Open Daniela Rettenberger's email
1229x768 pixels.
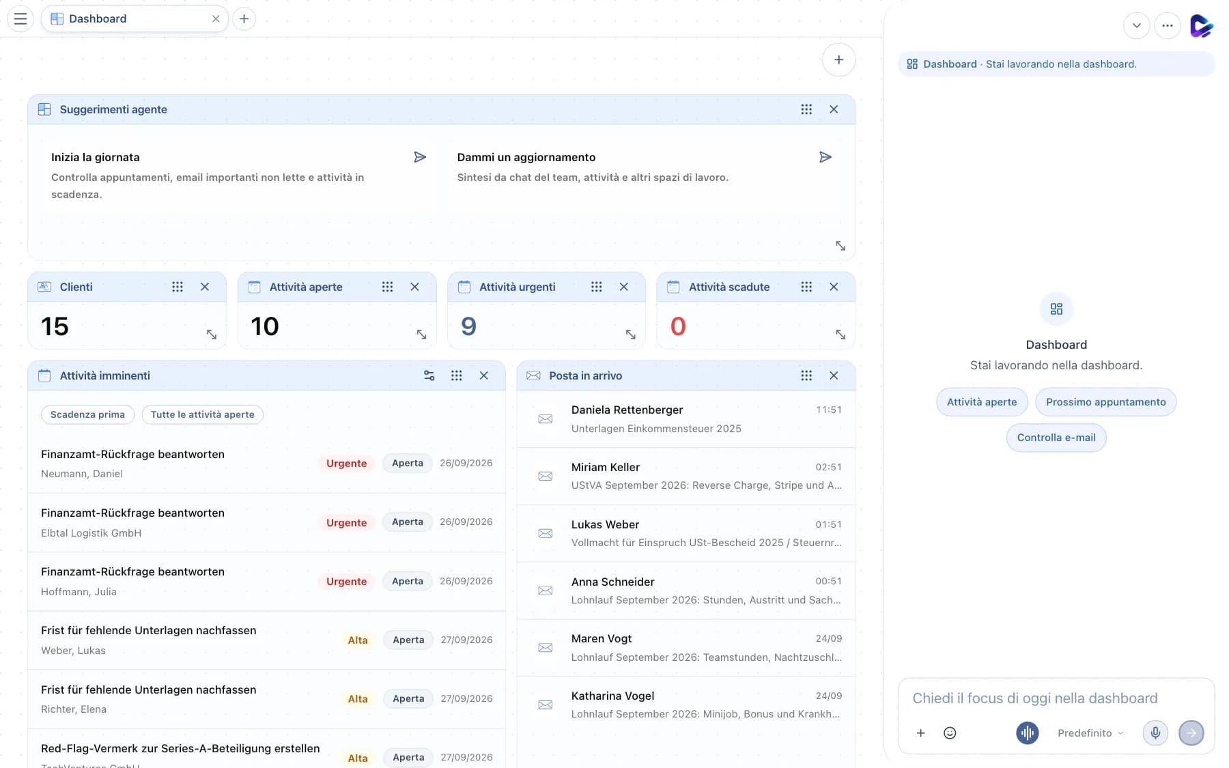686,419
